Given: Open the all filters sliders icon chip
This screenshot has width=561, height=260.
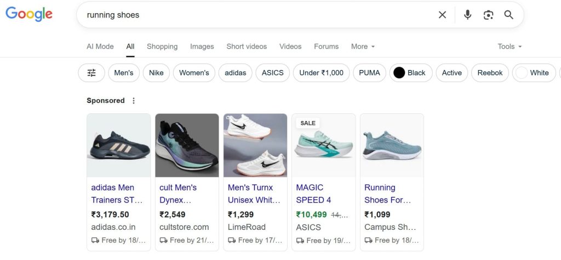Looking at the screenshot, I should tap(91, 73).
